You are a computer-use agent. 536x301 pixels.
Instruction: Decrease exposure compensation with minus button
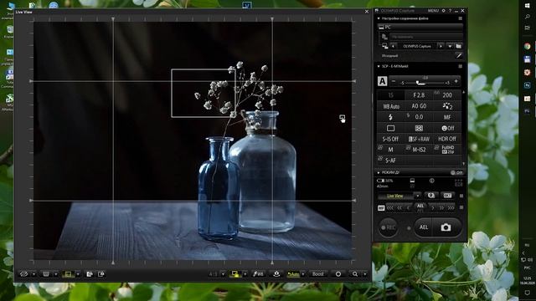394,81
